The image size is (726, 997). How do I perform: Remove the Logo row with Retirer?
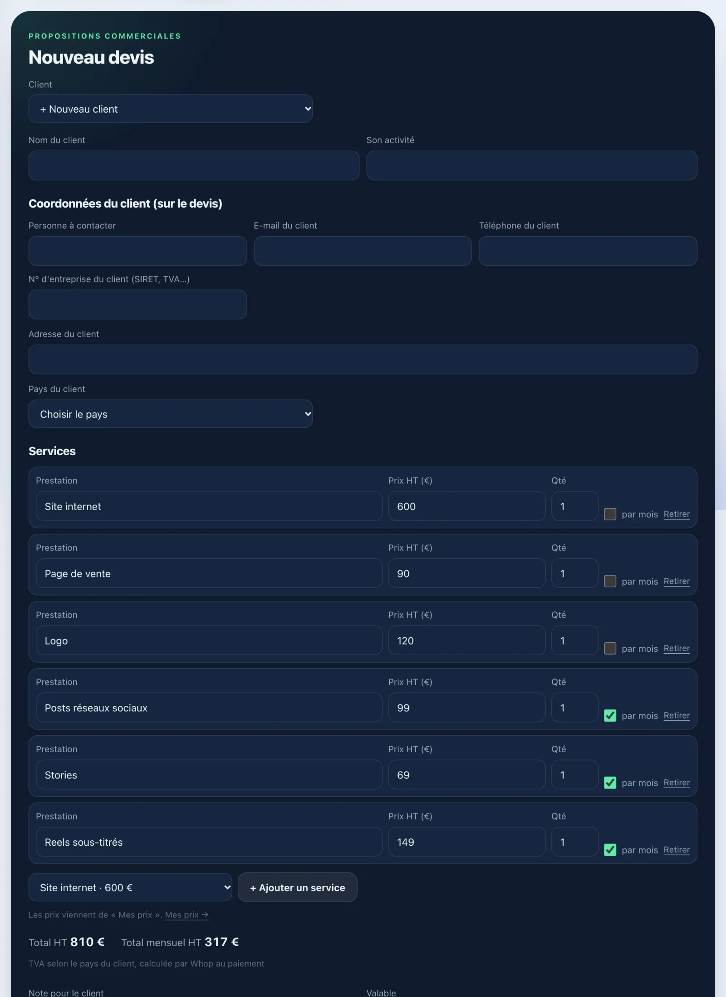[x=677, y=649]
